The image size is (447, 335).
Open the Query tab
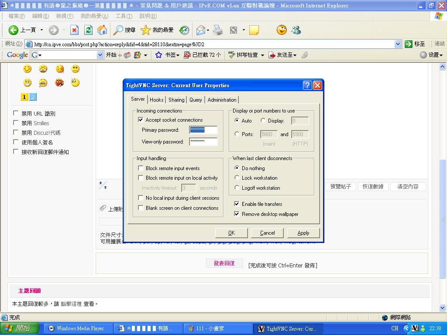click(x=196, y=100)
